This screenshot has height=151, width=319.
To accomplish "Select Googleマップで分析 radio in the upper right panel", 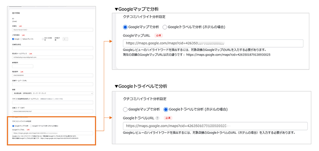I will coord(125,27).
